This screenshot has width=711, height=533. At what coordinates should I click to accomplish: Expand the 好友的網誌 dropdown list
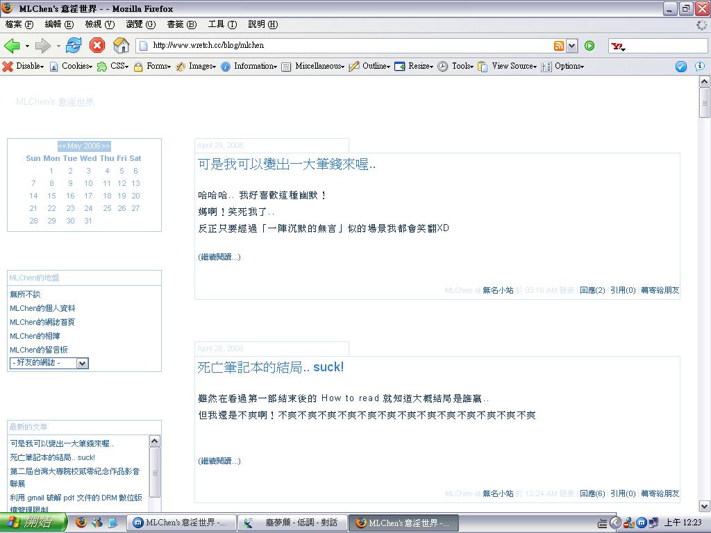tap(82, 363)
